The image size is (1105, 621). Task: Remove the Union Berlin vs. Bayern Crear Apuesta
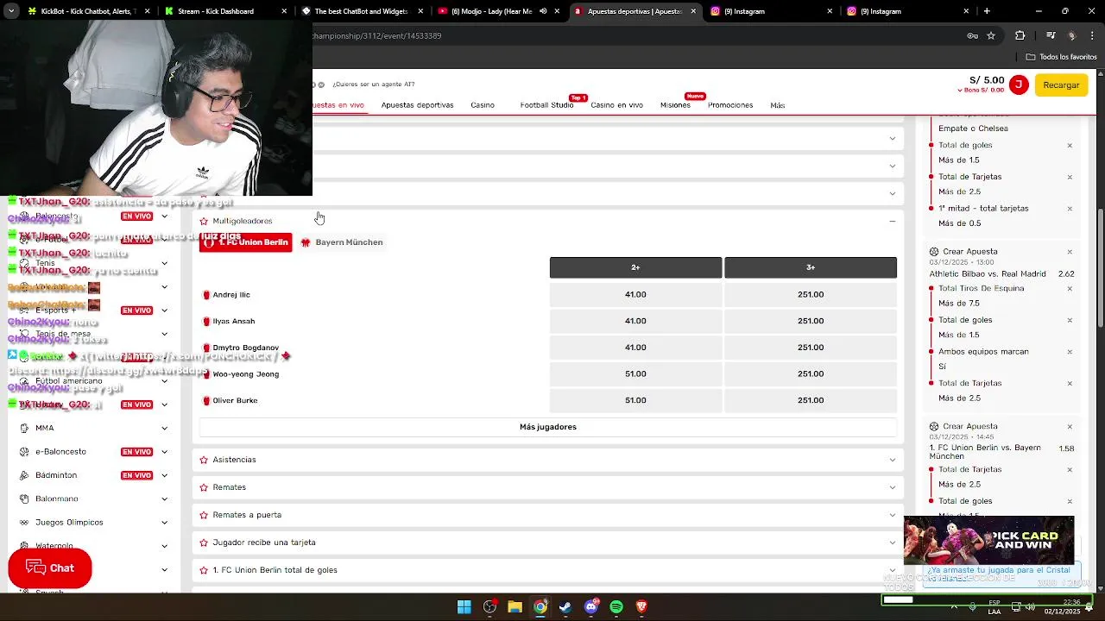click(x=1070, y=427)
